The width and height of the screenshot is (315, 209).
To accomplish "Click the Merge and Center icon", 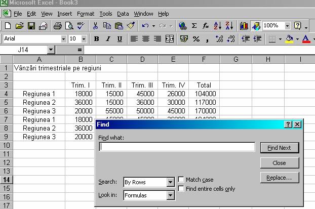I will [x=170, y=39].
